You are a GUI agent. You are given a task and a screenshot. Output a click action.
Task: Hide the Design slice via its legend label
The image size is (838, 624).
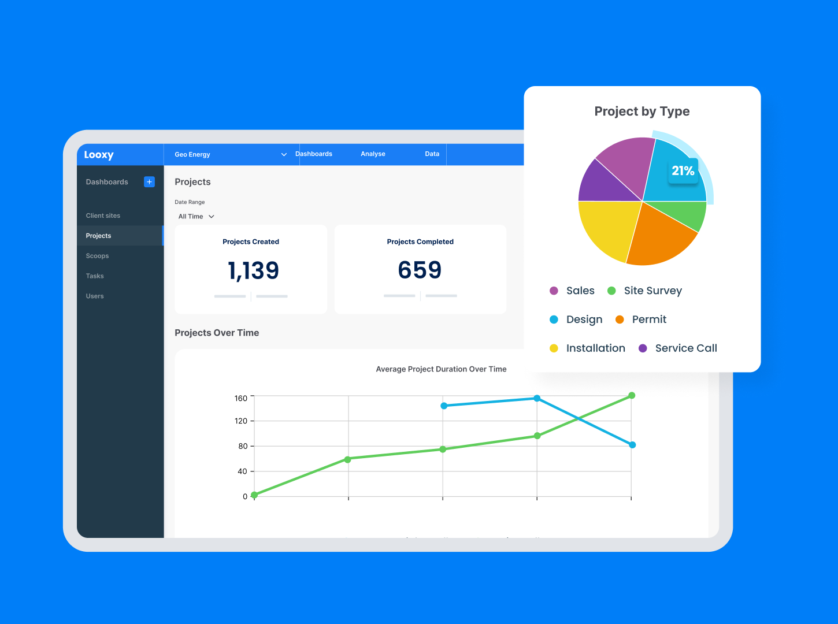click(584, 319)
